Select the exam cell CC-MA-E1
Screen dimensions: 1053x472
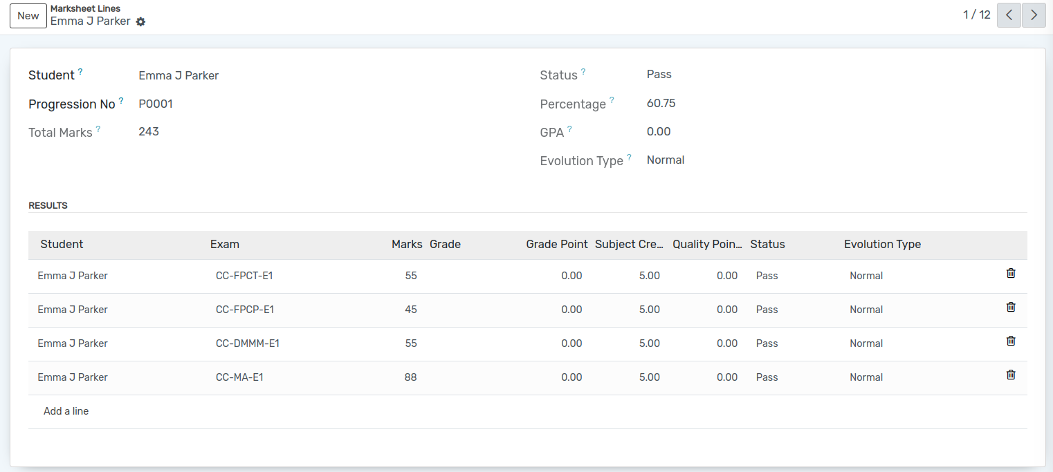click(x=239, y=377)
